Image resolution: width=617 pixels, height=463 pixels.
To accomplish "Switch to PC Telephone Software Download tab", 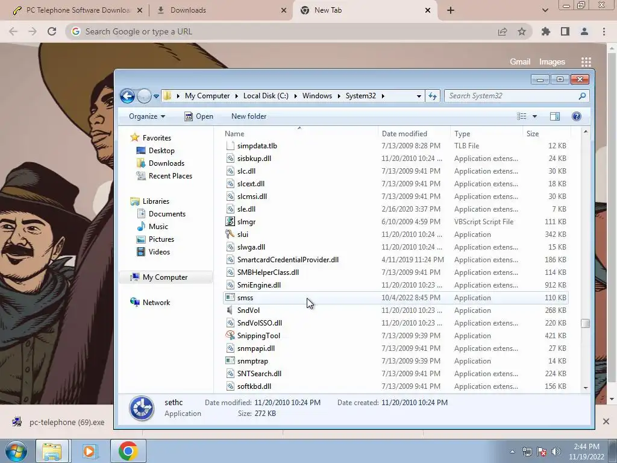I will pos(78,10).
